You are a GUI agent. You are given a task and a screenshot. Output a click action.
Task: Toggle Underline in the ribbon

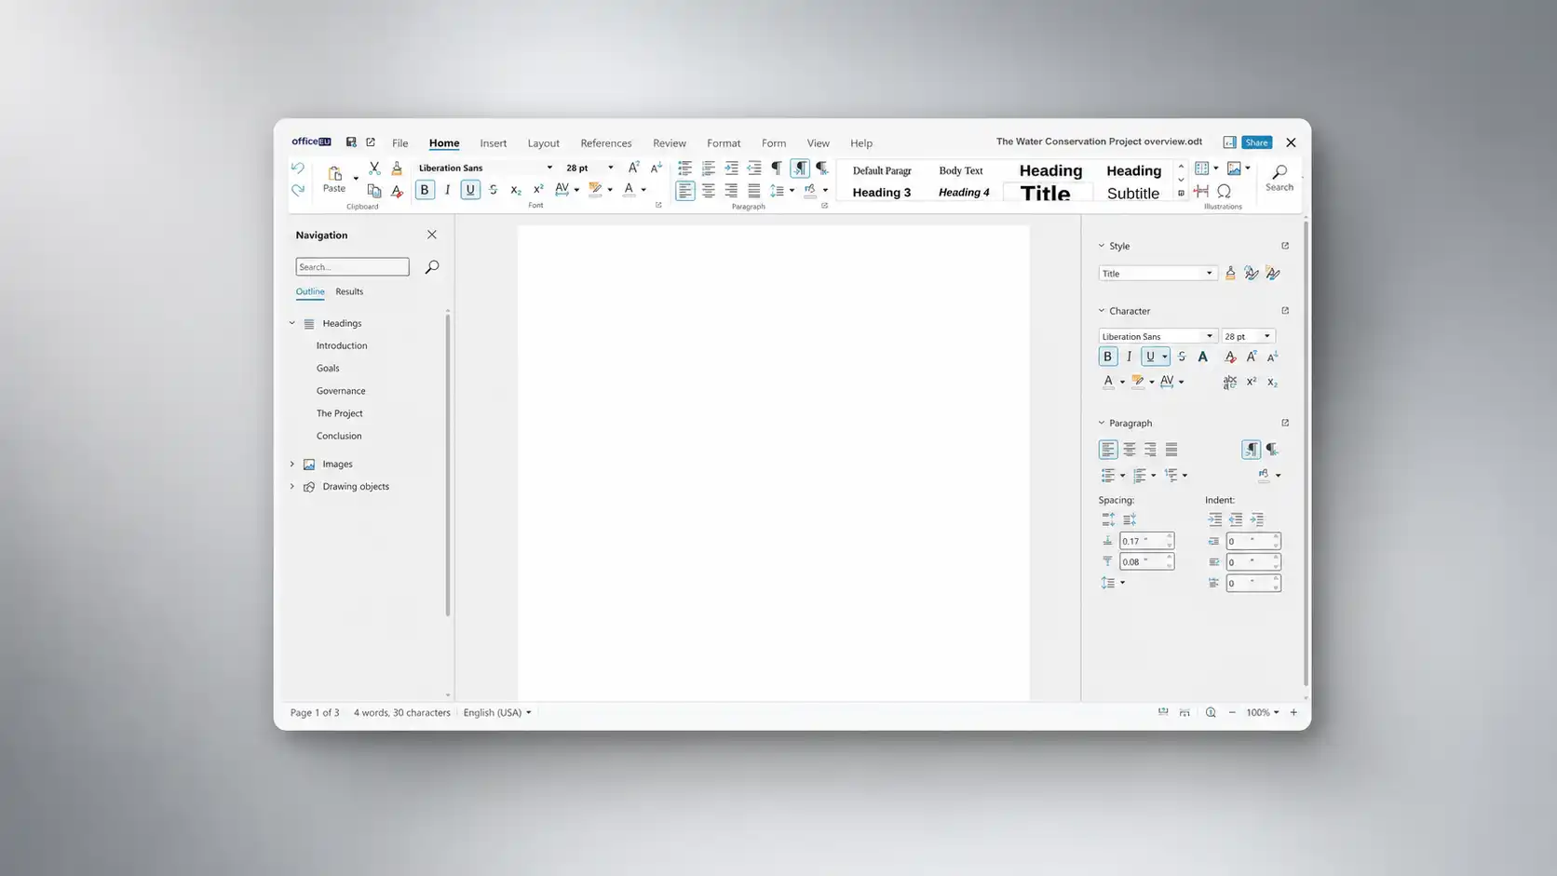470,190
